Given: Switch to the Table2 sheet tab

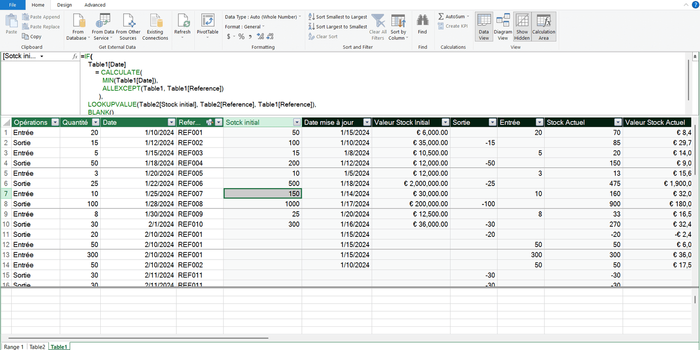Looking at the screenshot, I should 37,347.
